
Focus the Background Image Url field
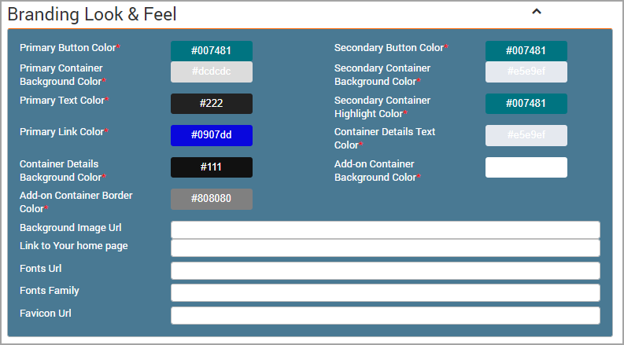click(x=386, y=229)
